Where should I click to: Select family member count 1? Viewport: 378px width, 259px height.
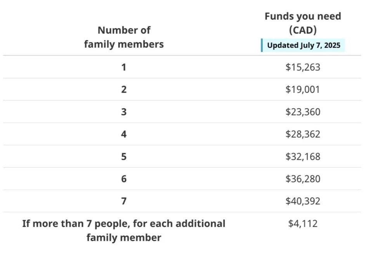(124, 67)
